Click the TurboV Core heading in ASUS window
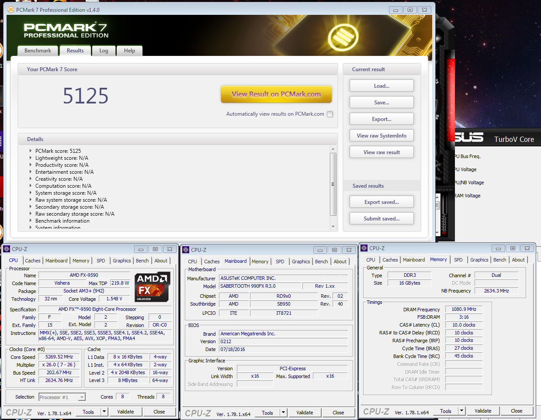 click(514, 139)
